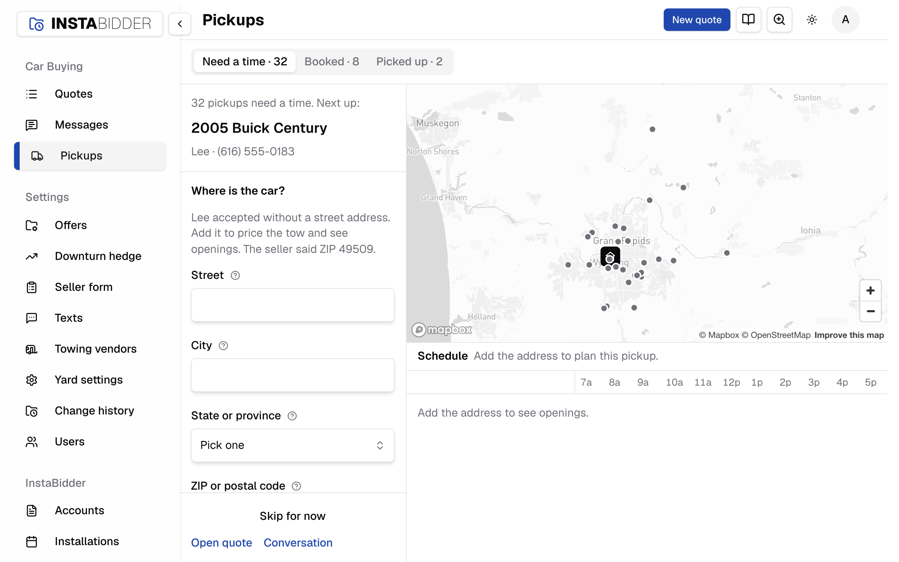Click the Texts chat bubble icon
The height and width of the screenshot is (562, 899).
[32, 318]
